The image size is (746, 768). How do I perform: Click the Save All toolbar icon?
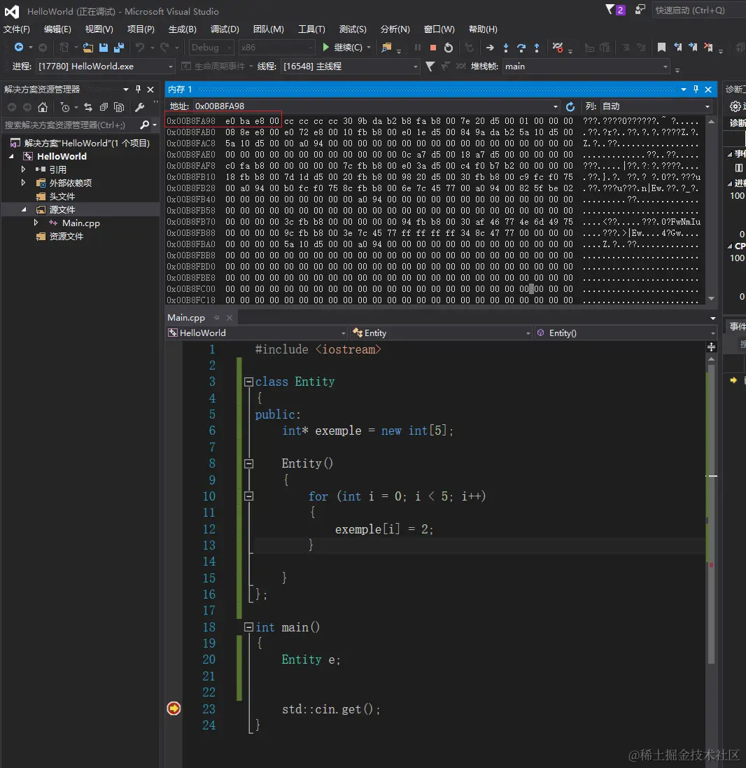click(118, 48)
